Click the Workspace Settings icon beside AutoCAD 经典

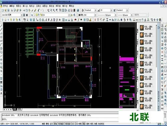(24, 15)
